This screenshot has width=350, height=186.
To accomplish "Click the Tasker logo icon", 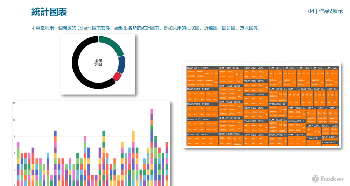I will [x=316, y=179].
